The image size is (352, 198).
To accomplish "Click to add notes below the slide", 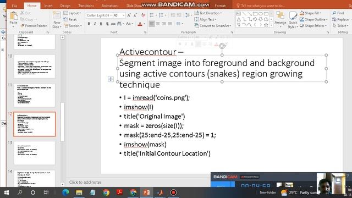I will (85, 182).
